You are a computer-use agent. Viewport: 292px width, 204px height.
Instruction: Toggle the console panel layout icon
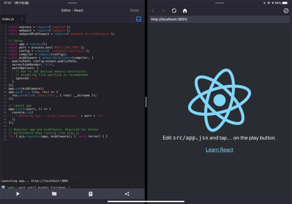pos(138,19)
